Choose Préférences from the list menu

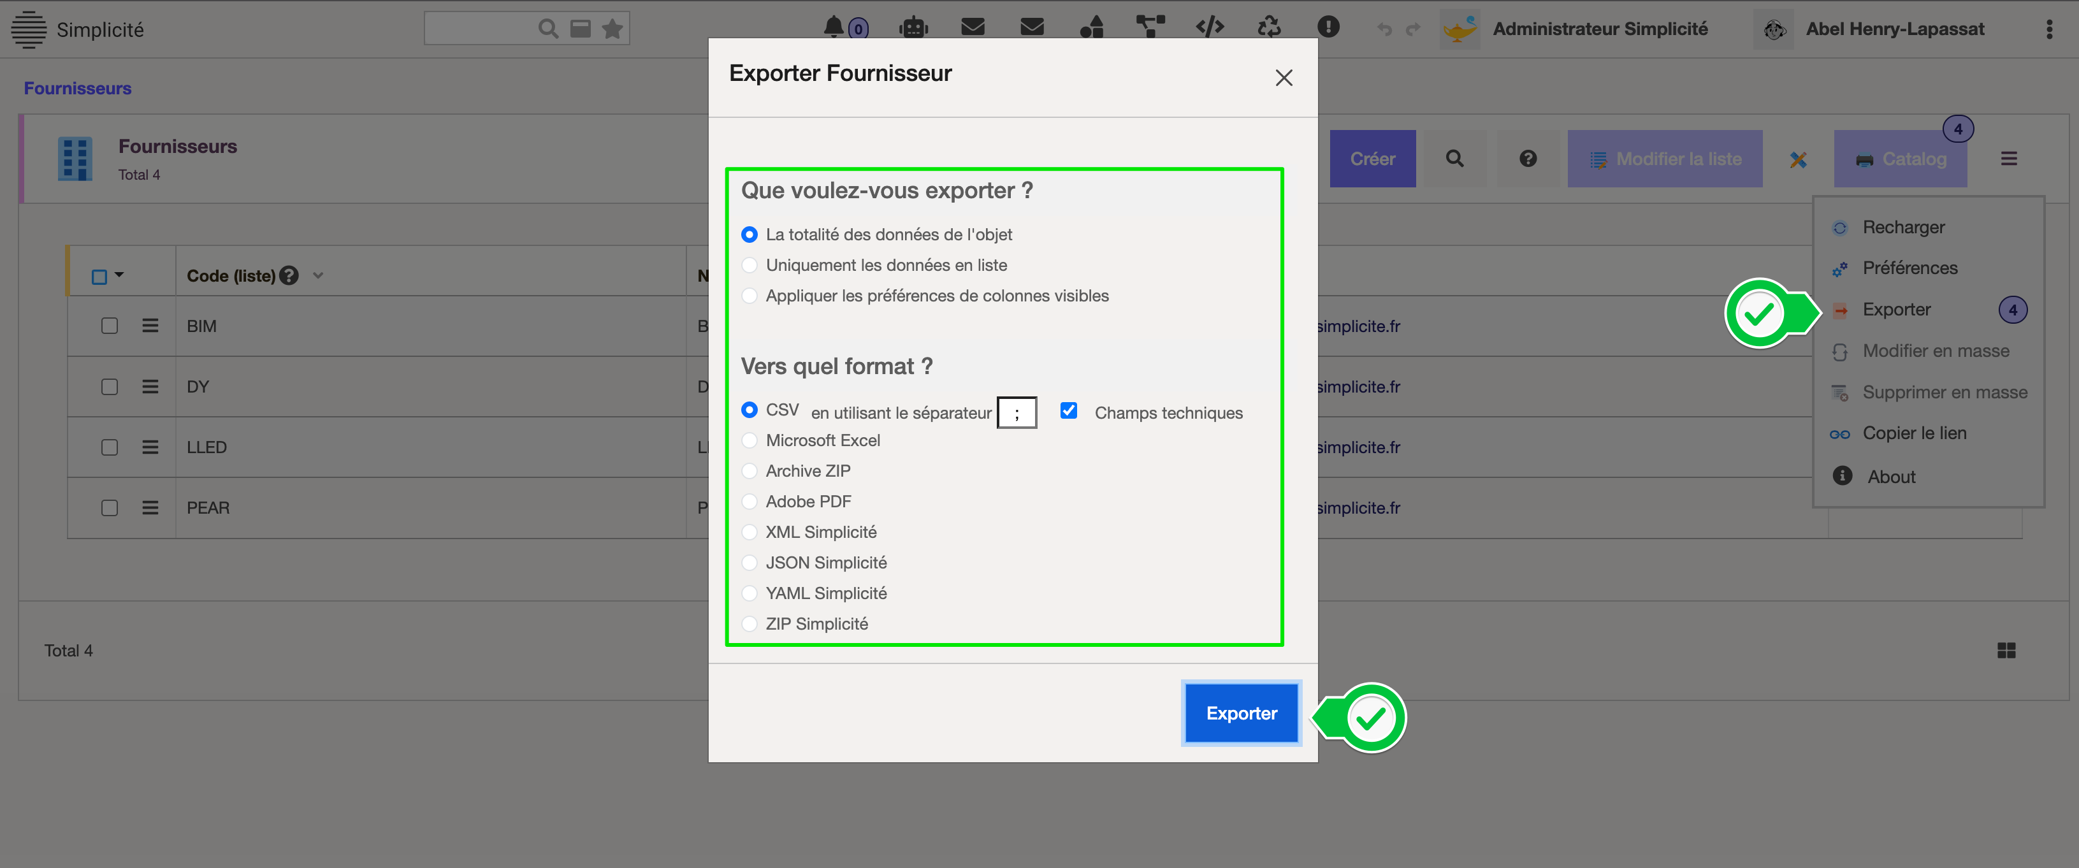click(1909, 268)
